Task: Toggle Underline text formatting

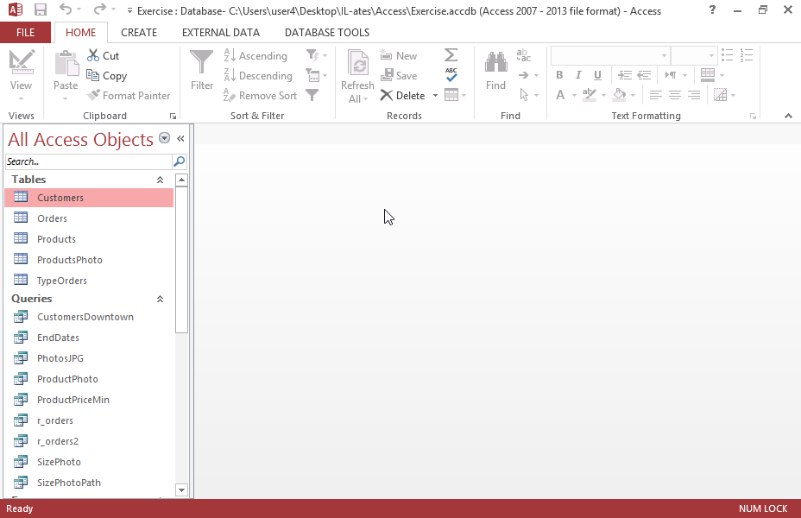Action: 597,75
